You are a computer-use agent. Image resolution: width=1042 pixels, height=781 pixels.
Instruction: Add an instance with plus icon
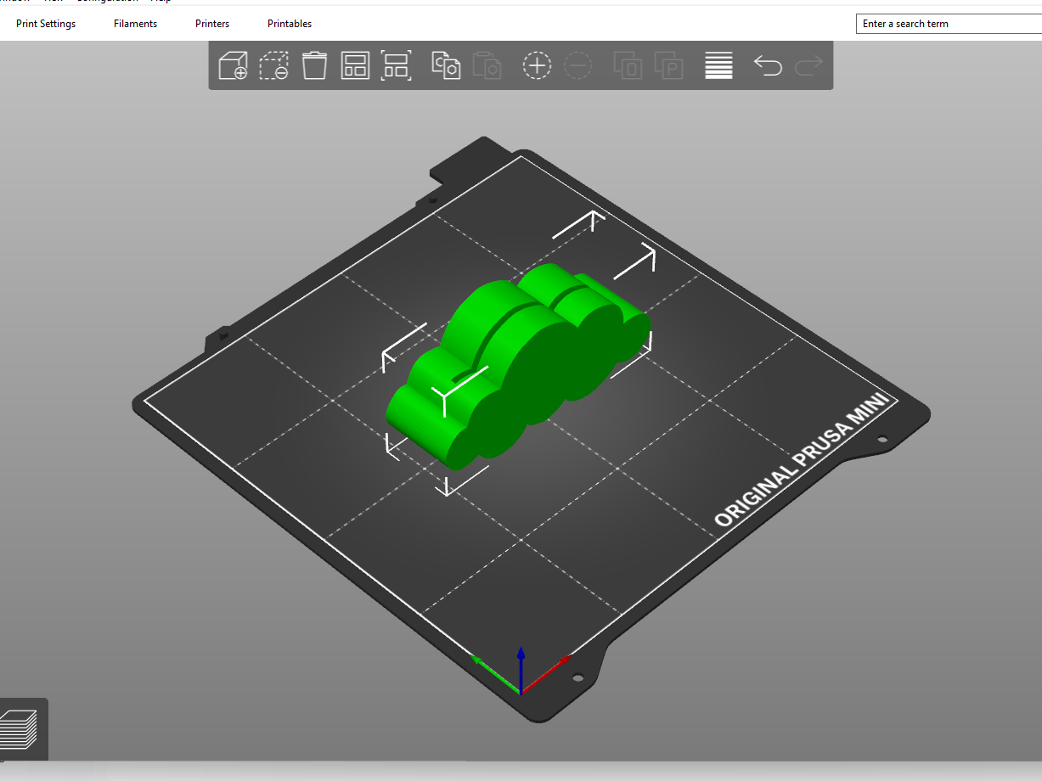(537, 65)
